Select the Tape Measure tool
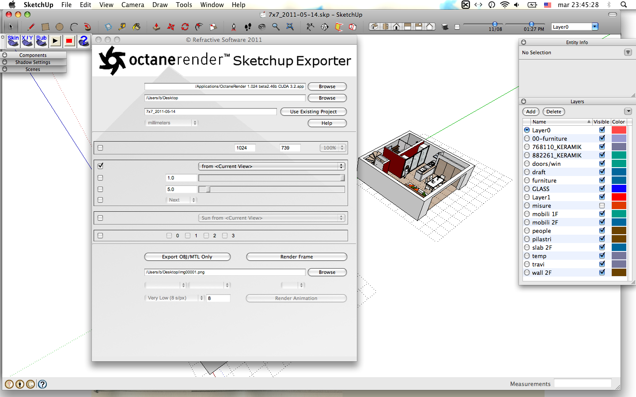The width and height of the screenshot is (636, 397). tap(122, 27)
